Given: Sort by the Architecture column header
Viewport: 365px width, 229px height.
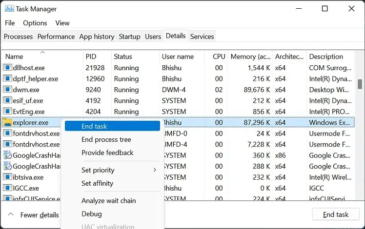Looking at the screenshot, I should tap(289, 57).
